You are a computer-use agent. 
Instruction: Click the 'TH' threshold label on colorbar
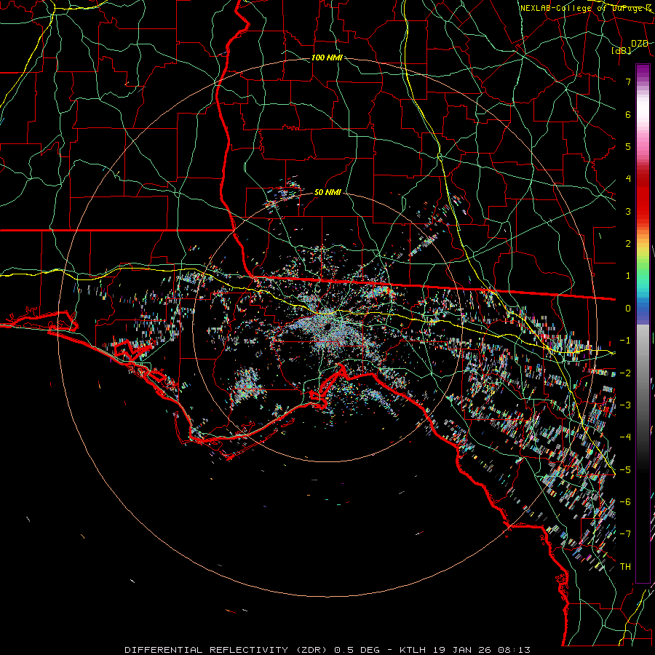coord(625,567)
